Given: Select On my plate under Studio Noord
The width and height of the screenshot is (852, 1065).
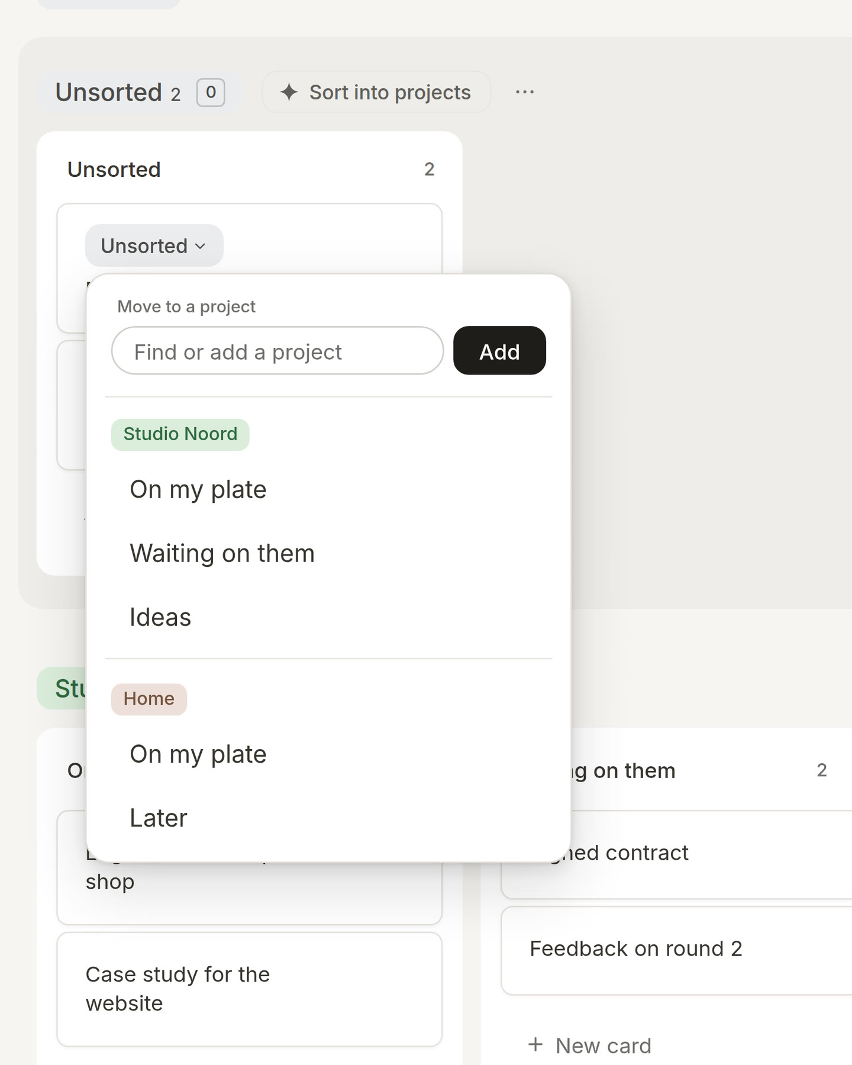Looking at the screenshot, I should [328, 490].
